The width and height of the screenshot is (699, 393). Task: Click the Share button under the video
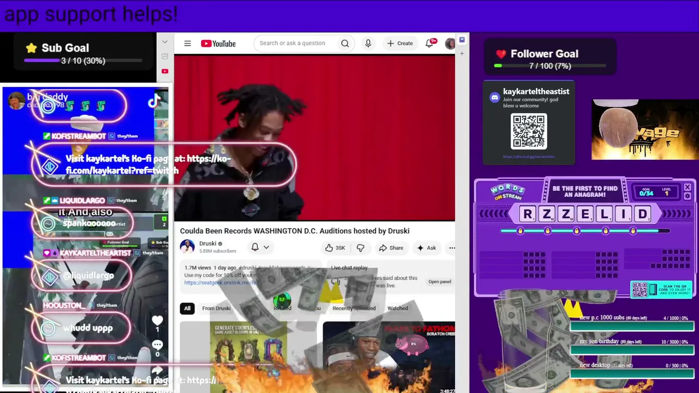(391, 248)
